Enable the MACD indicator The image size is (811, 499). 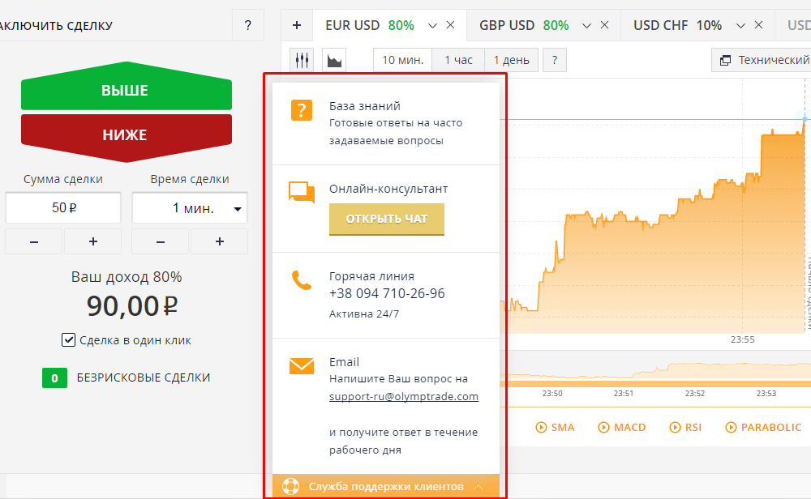coord(622,427)
